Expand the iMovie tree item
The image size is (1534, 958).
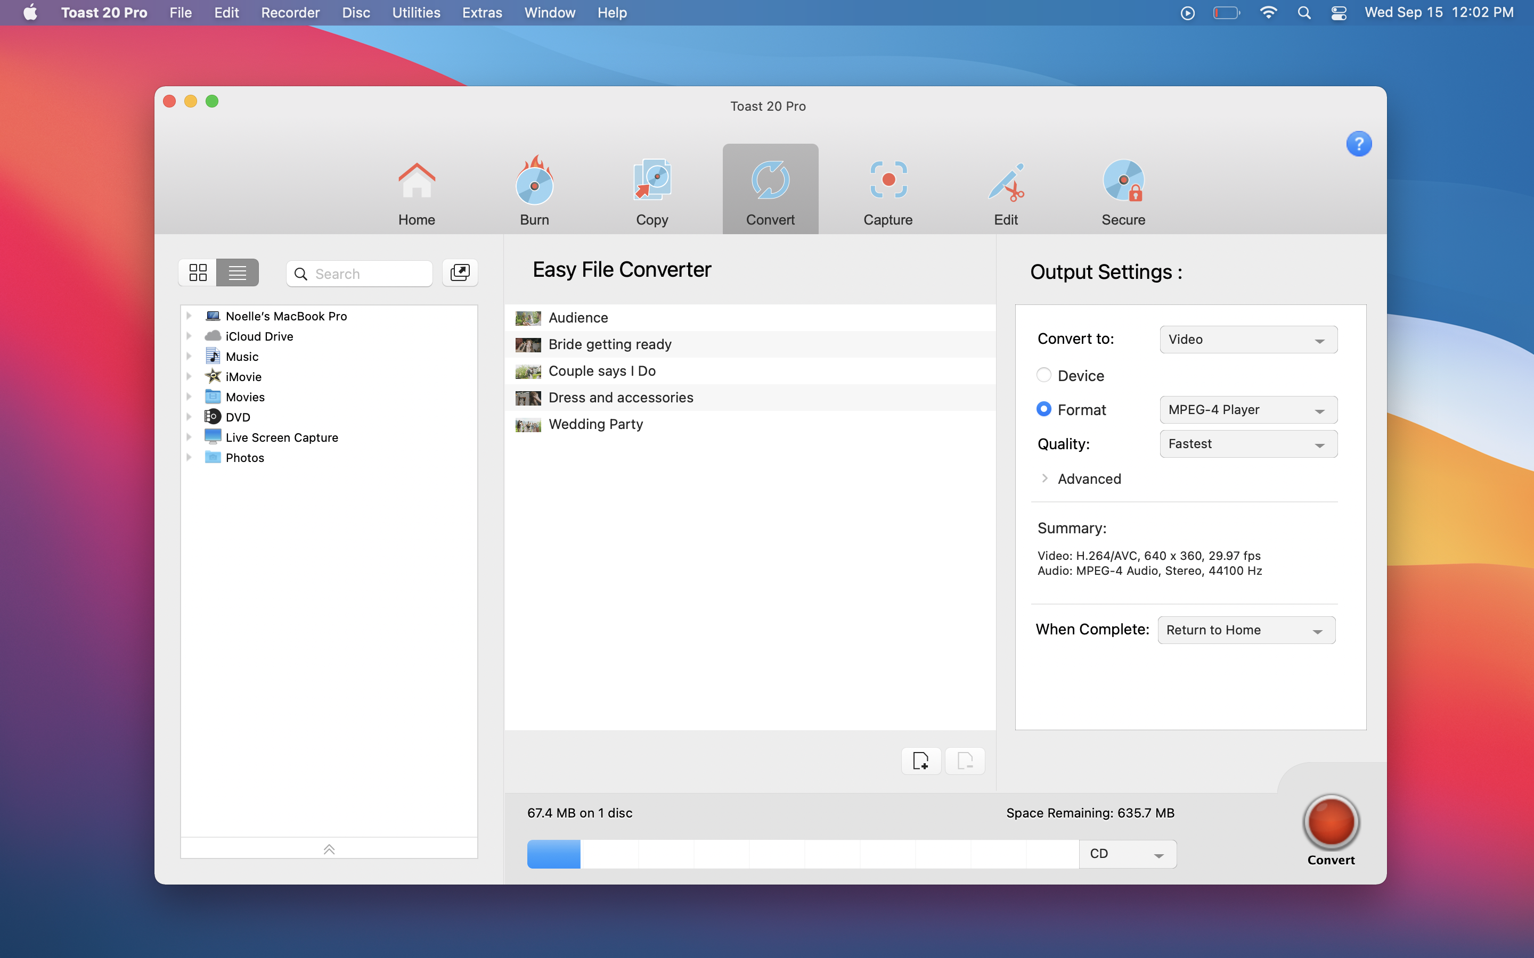(189, 376)
